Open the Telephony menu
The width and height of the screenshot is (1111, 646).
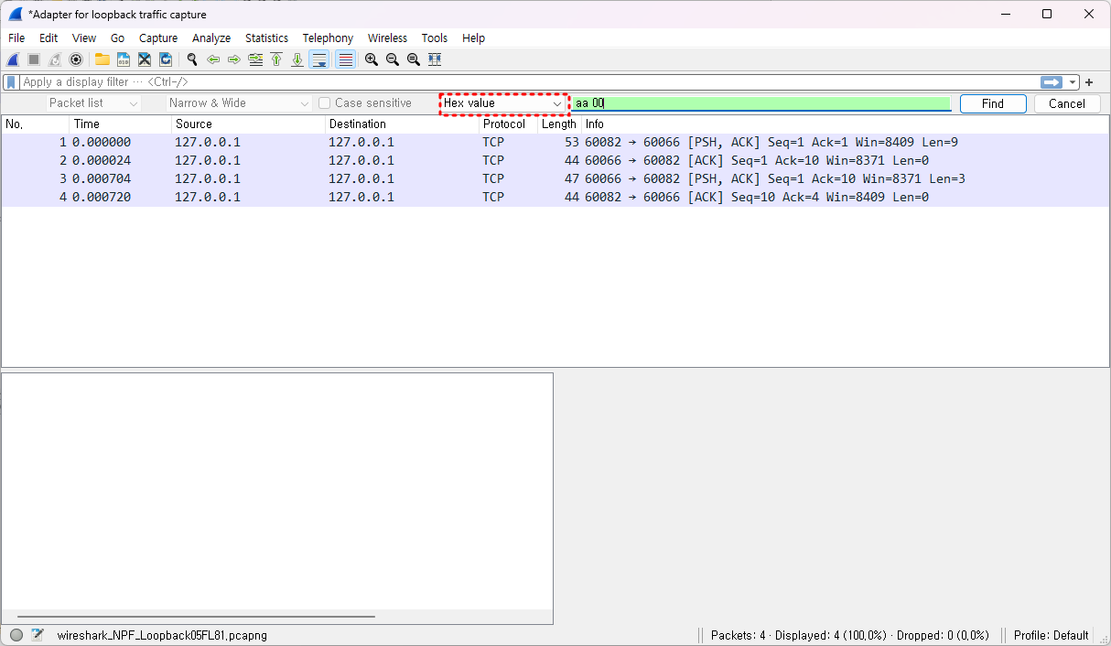328,38
